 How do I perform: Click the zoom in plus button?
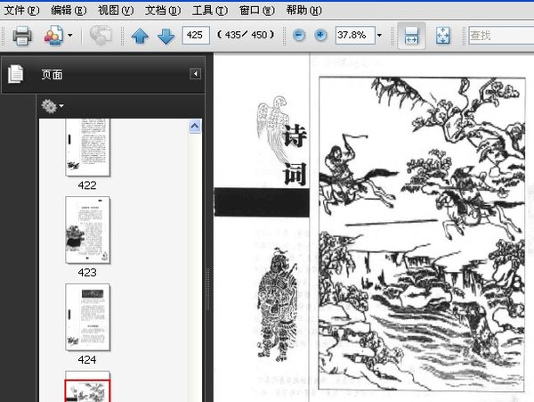(320, 37)
